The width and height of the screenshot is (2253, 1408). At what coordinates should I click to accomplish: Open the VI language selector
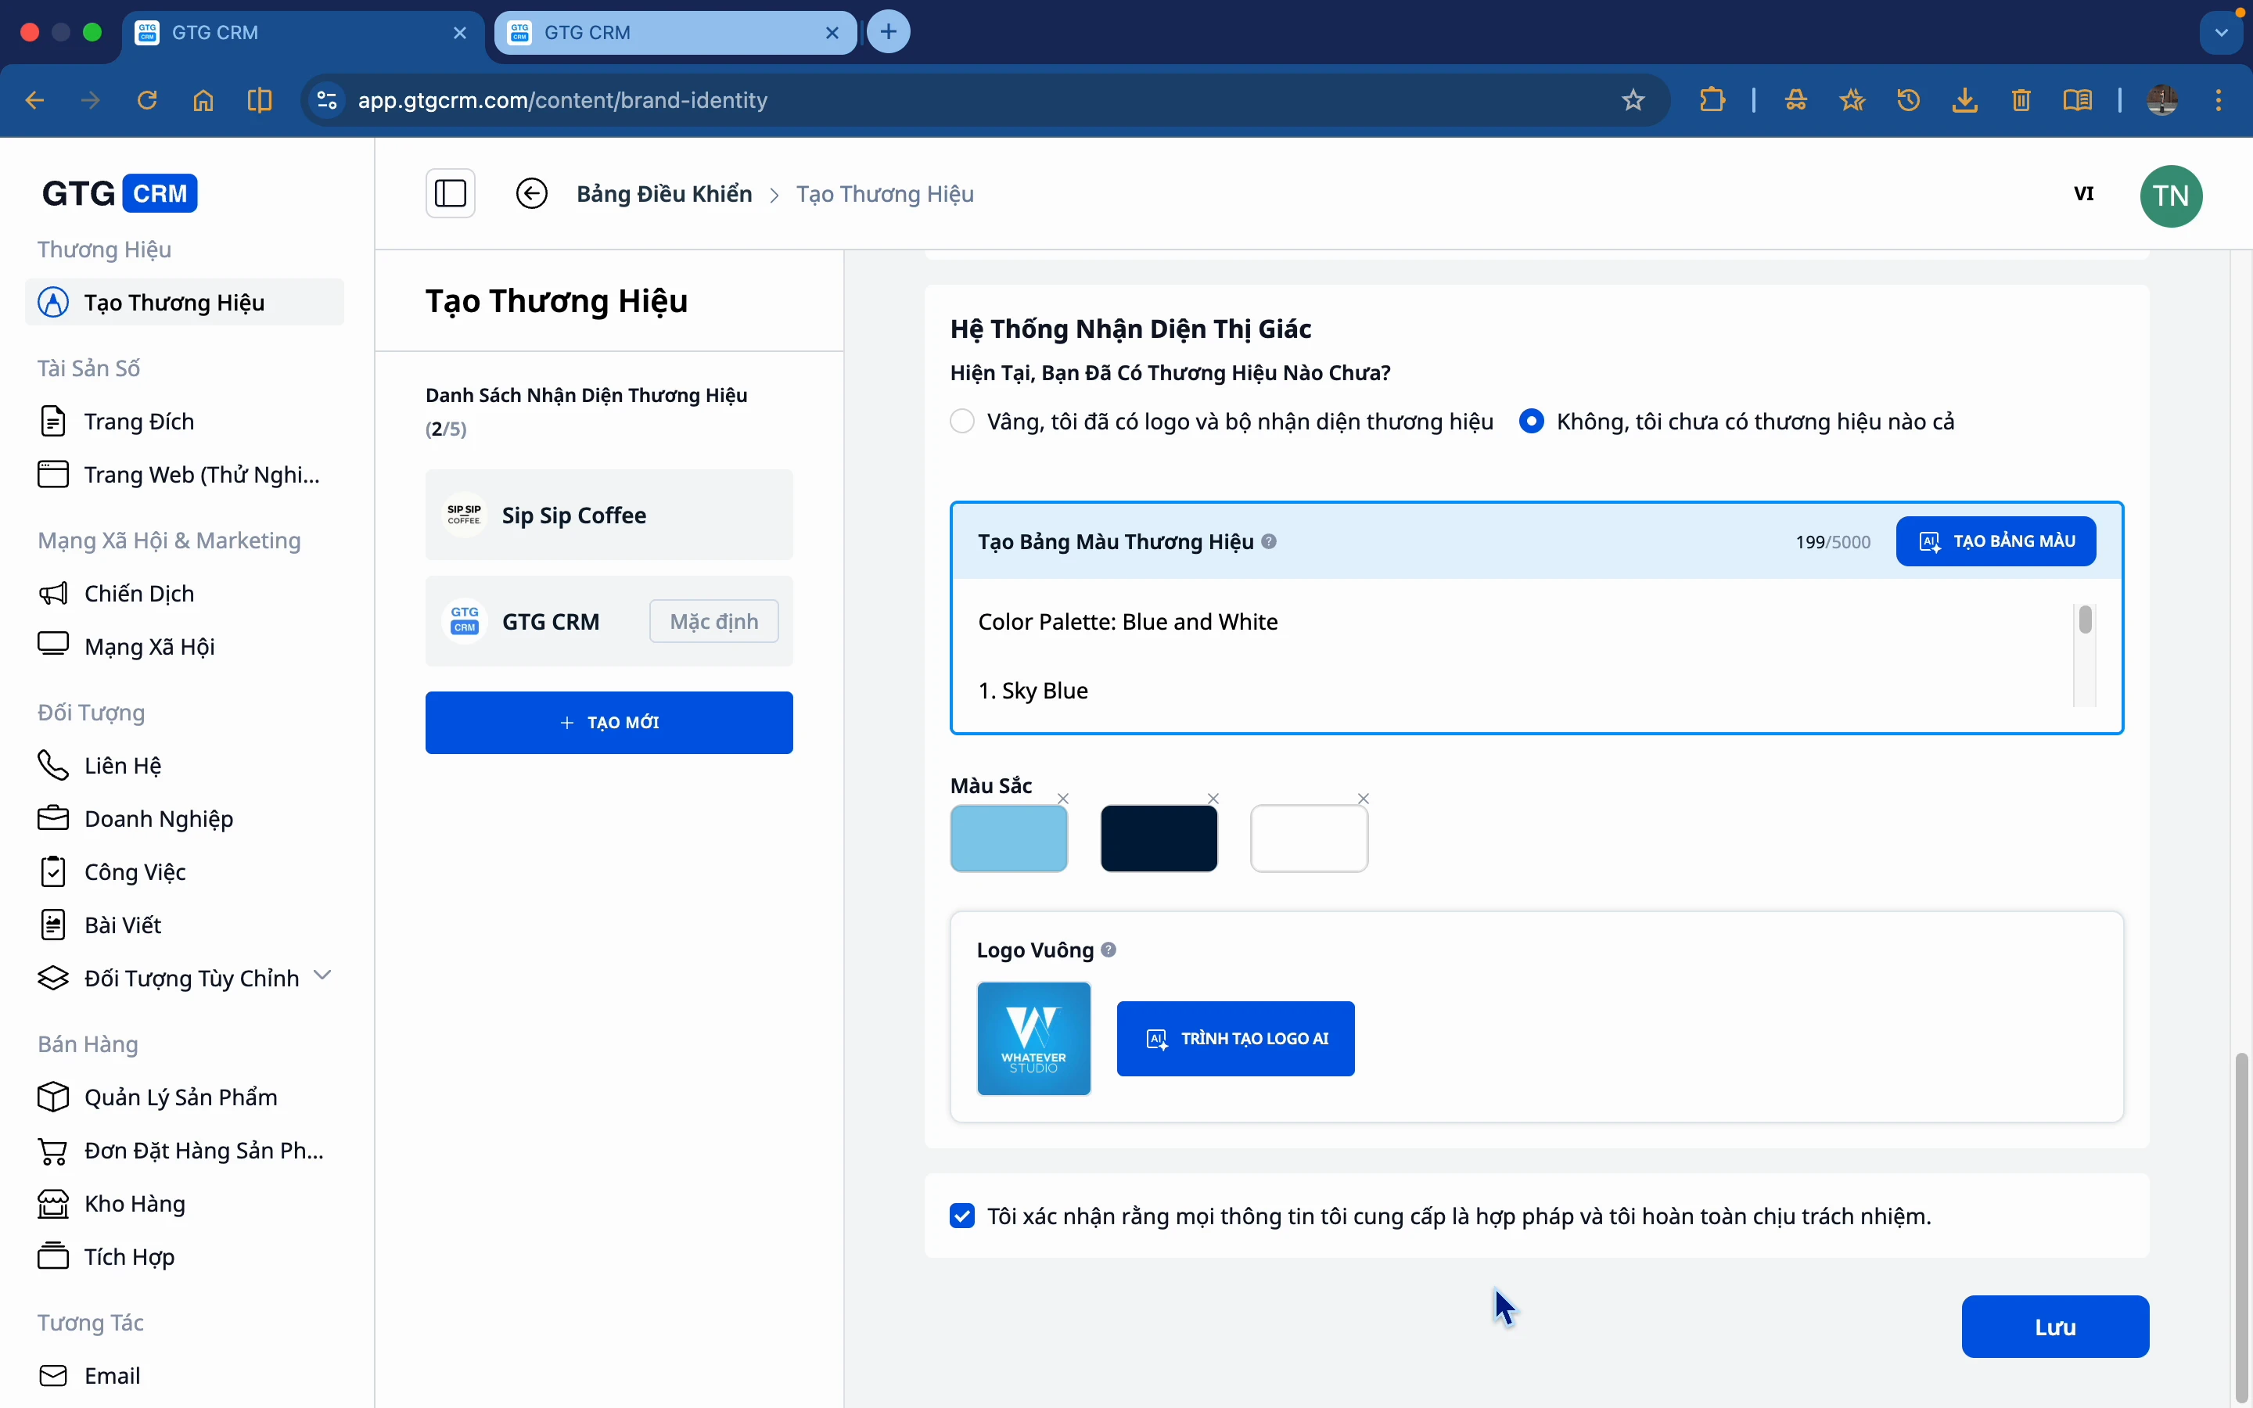(2083, 194)
